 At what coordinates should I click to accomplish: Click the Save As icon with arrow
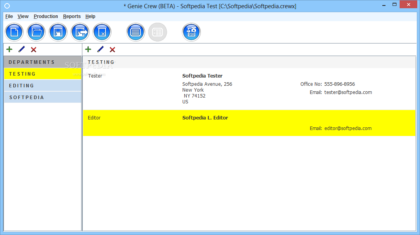tap(80, 33)
